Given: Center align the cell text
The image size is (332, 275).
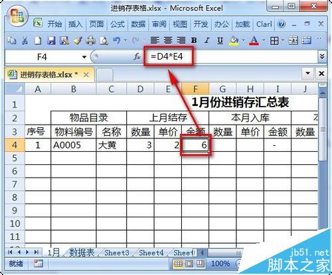Looking at the screenshot, I should coord(168,40).
